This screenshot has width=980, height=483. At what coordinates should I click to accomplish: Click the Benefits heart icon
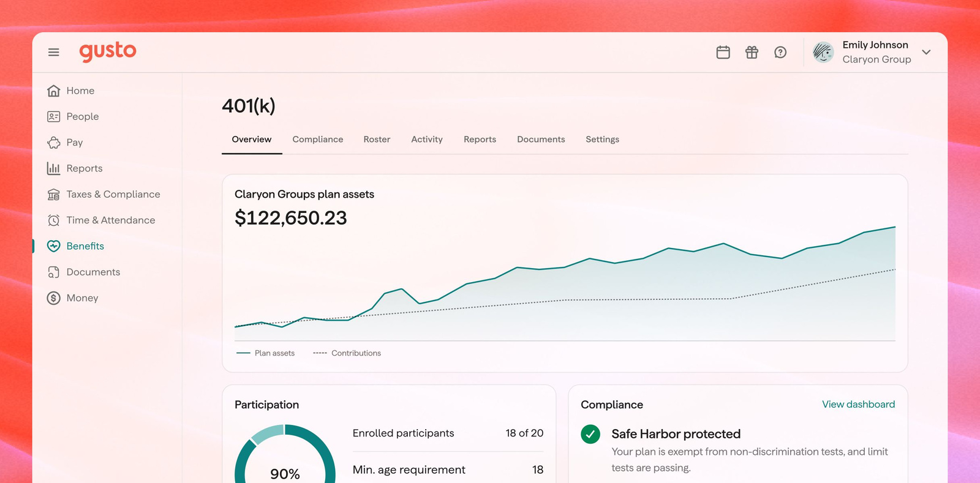click(x=54, y=246)
